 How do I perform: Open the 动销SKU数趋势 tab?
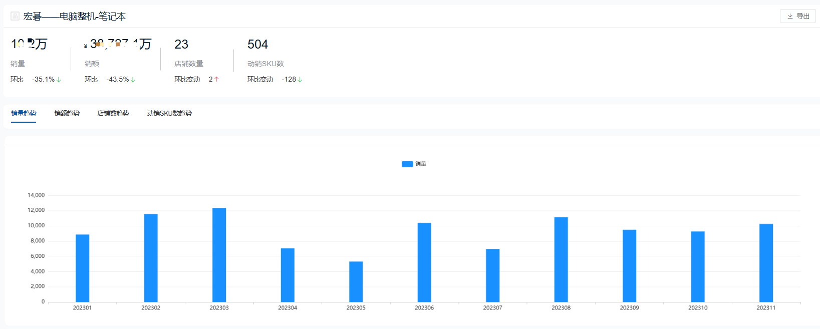(169, 113)
